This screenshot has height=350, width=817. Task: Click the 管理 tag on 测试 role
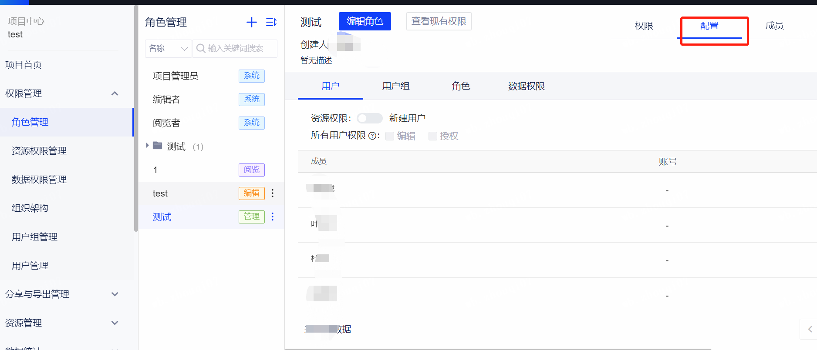pos(252,217)
